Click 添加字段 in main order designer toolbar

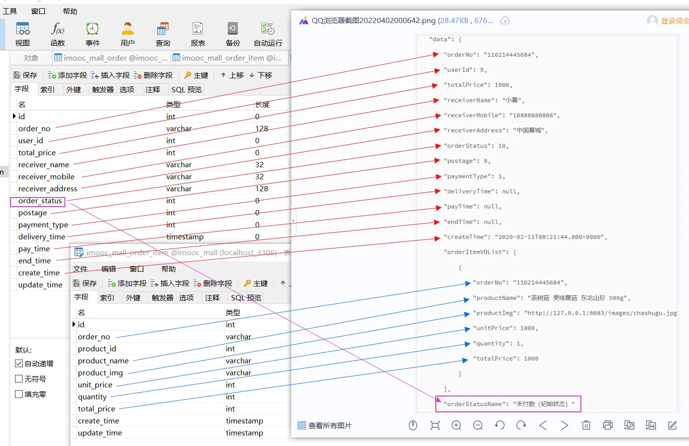(x=67, y=75)
